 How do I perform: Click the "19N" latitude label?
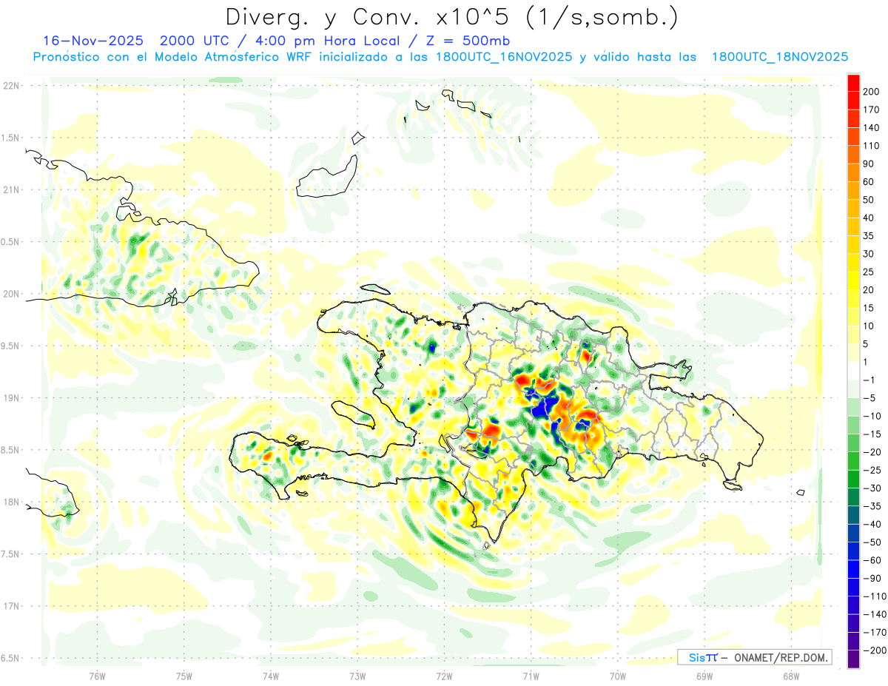(x=11, y=398)
